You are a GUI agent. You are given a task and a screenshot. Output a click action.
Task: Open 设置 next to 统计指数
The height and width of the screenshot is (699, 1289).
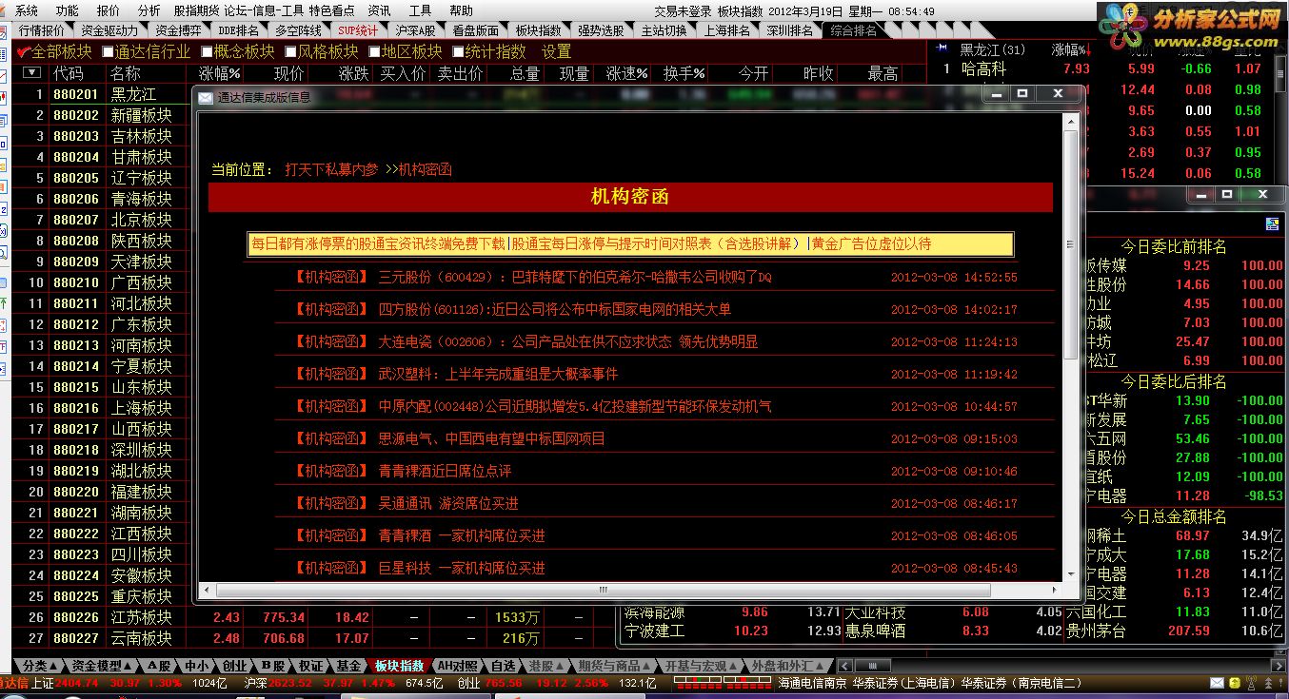click(557, 51)
